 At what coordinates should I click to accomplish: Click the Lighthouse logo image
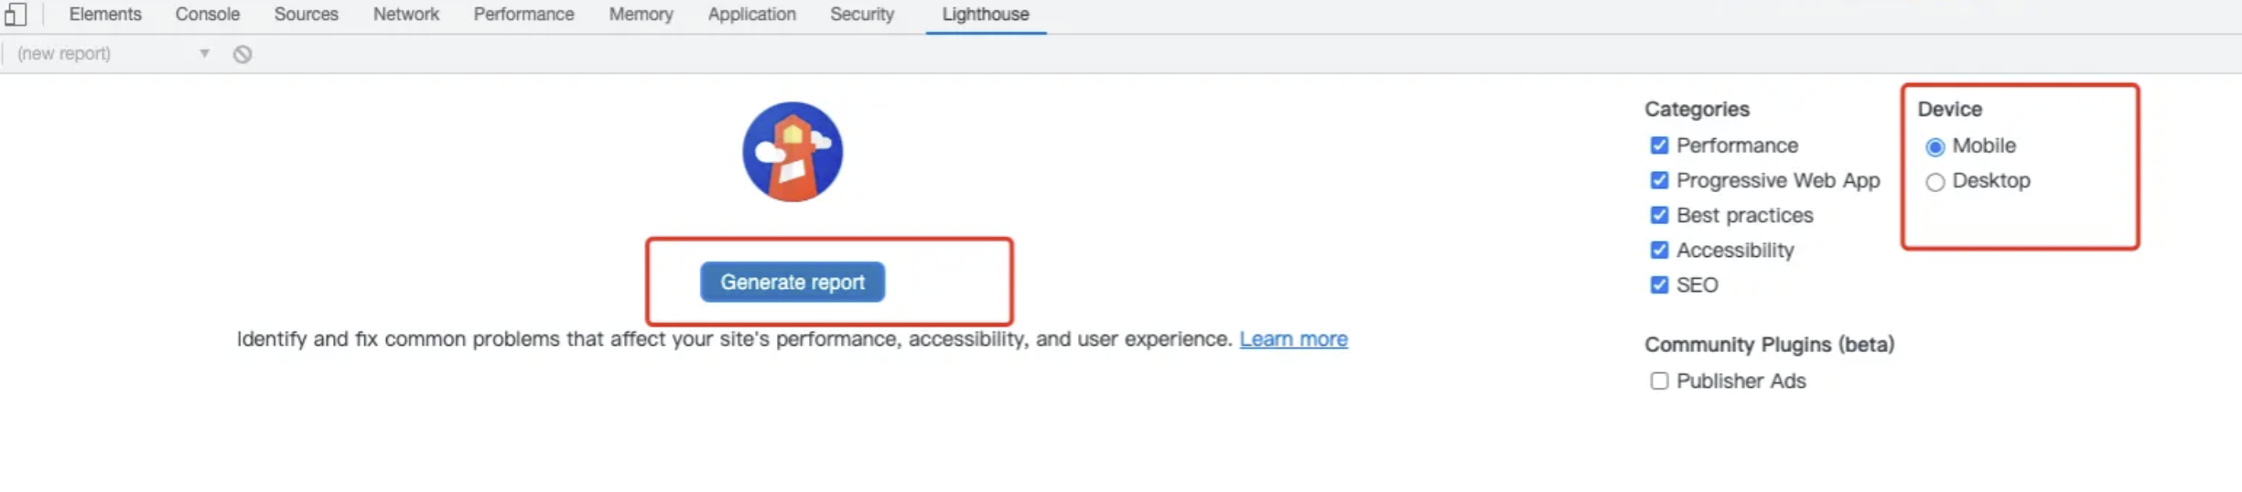(x=792, y=152)
